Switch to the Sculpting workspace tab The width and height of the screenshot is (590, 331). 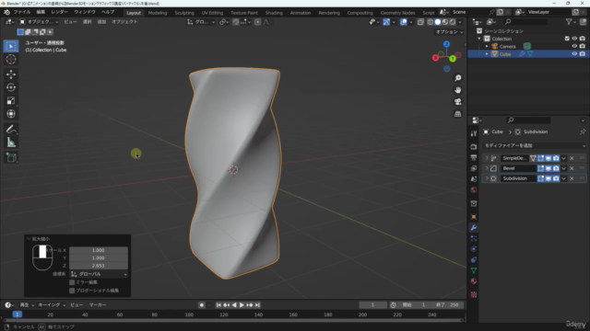[184, 13]
